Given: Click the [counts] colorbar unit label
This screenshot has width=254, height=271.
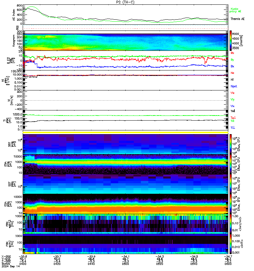Looking at the screenshot, I should coord(241,41).
